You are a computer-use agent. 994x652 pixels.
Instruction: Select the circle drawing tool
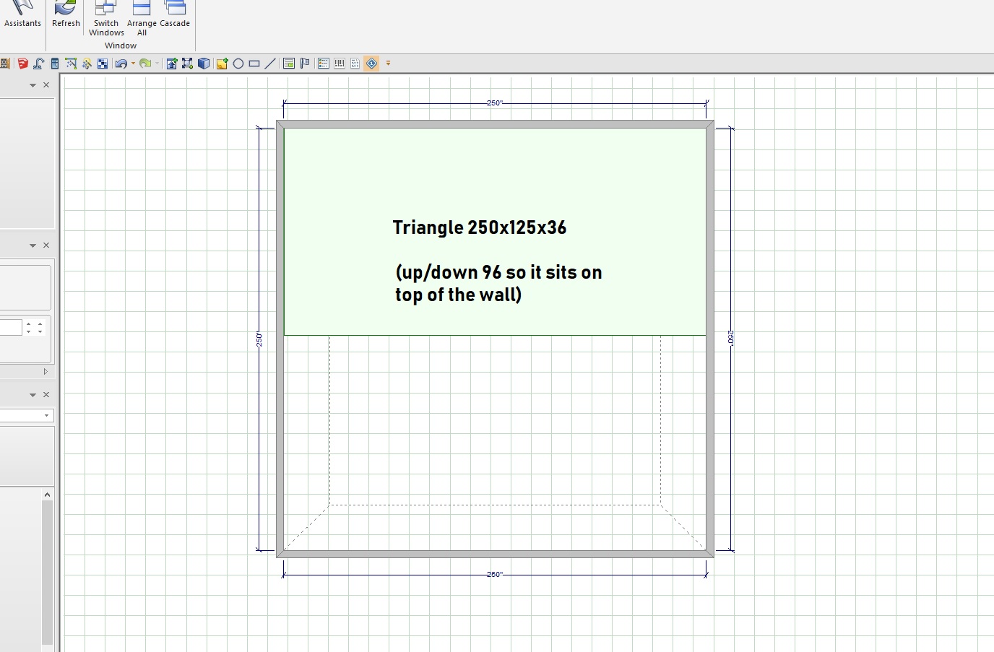tap(238, 64)
